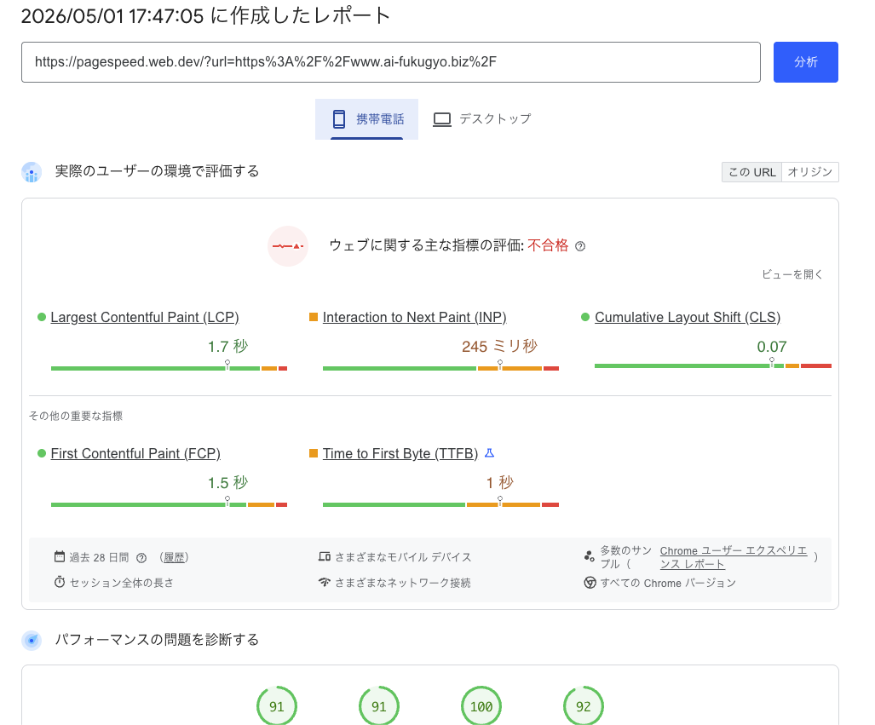Click the report creation timestamp heading
Image resolution: width=875 pixels, height=725 pixels.
pyautogui.click(x=205, y=15)
